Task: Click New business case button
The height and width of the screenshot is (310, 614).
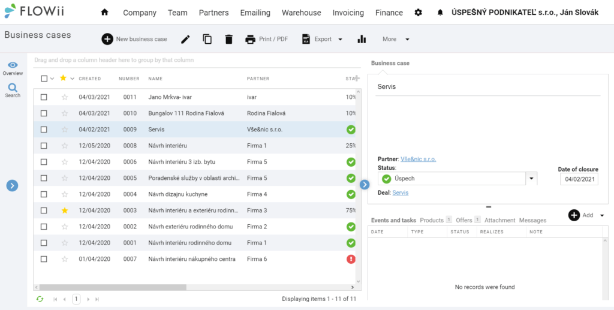Action: pos(134,39)
